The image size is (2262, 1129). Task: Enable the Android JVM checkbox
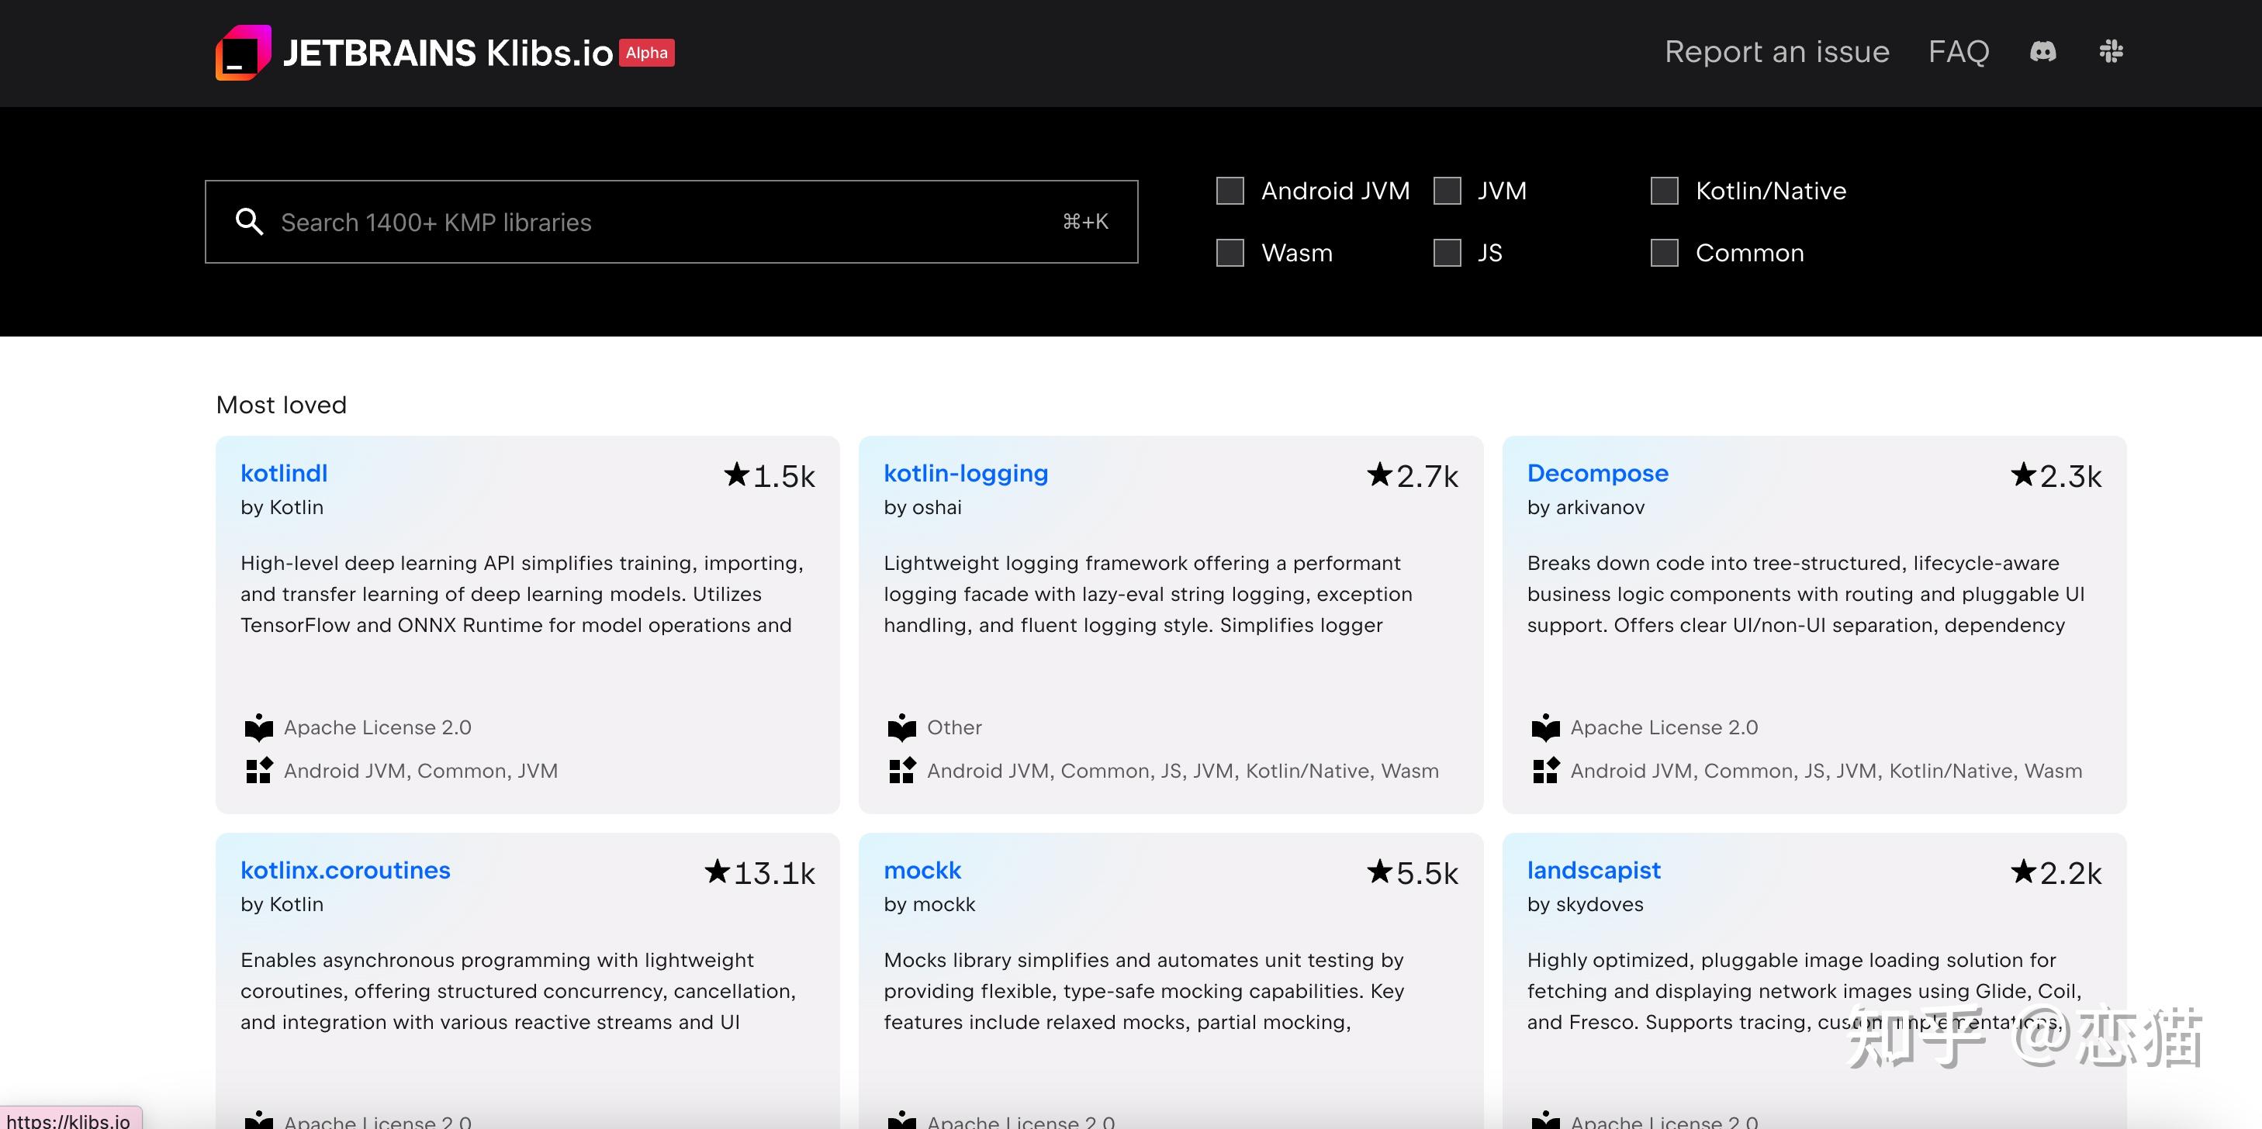(x=1230, y=191)
